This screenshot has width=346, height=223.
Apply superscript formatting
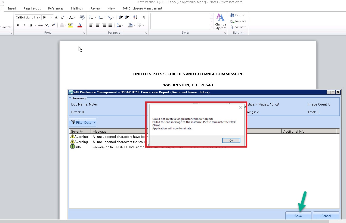coord(53,25)
